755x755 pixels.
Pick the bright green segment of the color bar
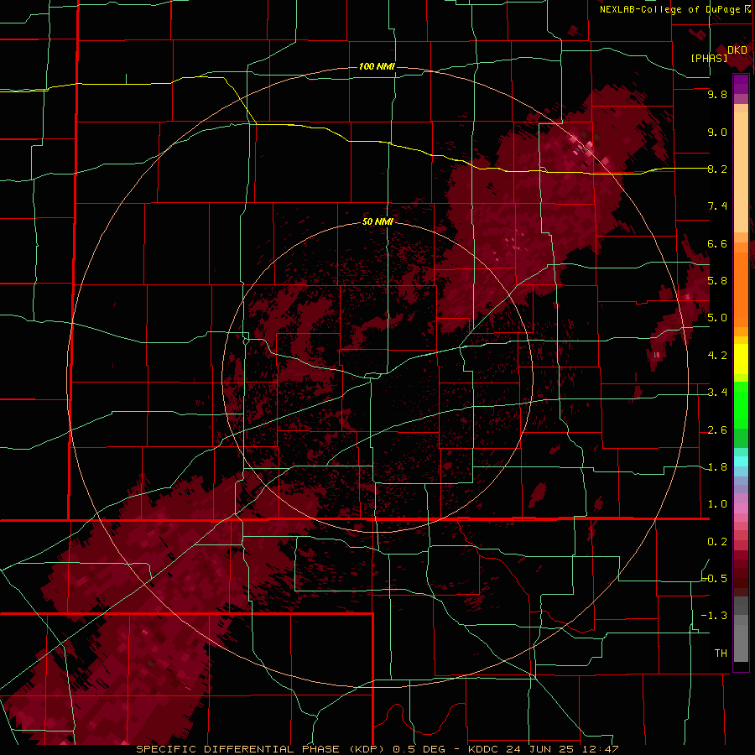(x=741, y=406)
